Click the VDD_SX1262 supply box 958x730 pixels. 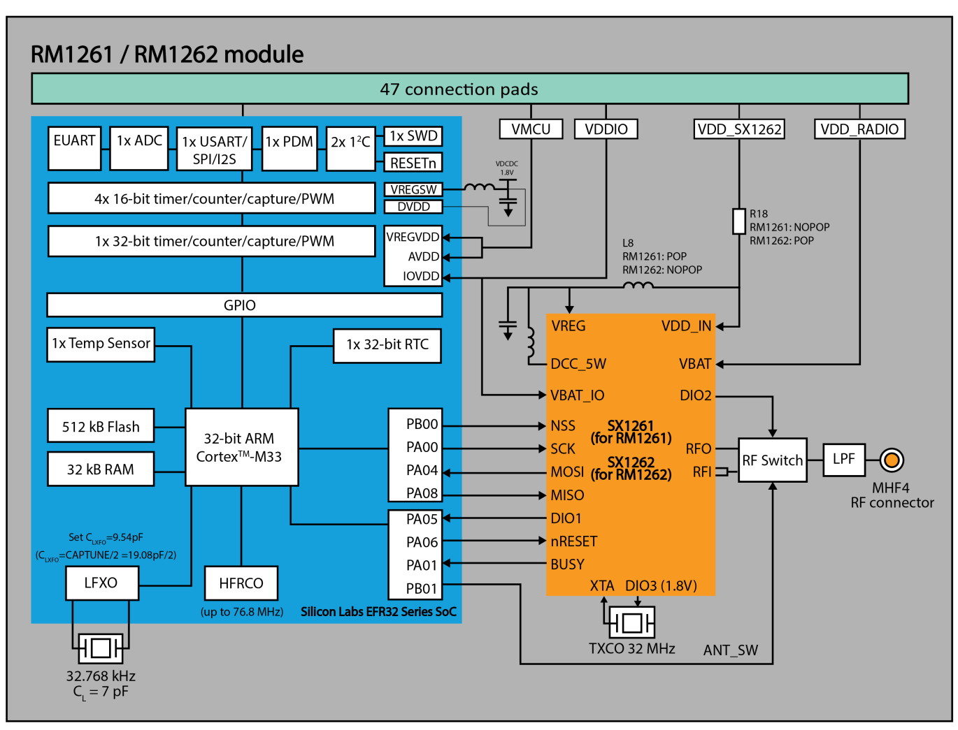point(740,129)
